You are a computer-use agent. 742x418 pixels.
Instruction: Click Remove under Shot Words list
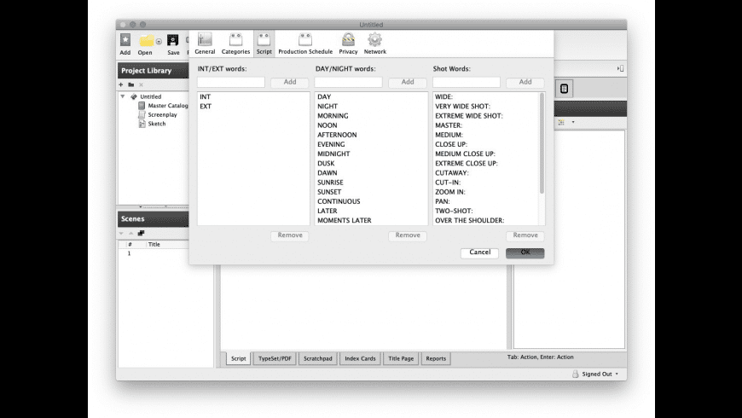click(525, 235)
